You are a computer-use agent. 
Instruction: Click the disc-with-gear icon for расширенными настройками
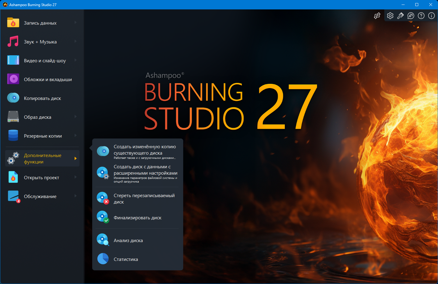[x=103, y=173]
